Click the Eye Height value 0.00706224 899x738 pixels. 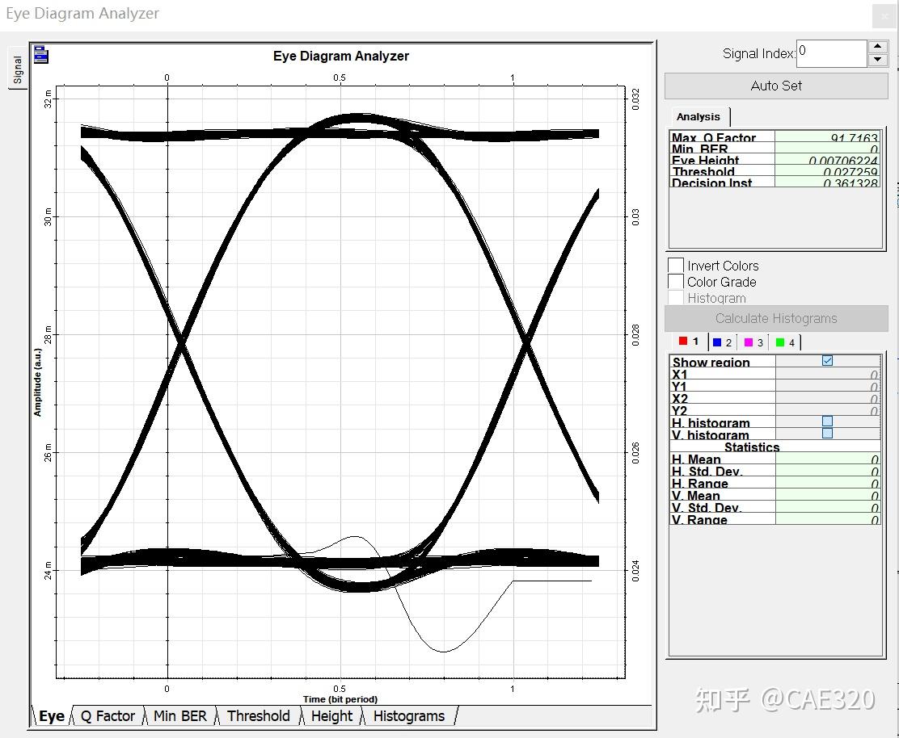(x=827, y=160)
